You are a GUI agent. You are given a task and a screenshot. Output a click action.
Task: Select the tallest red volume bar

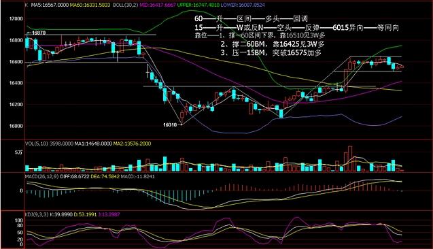click(350, 159)
